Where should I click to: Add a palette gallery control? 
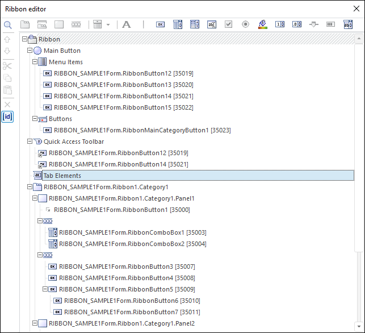[x=195, y=24]
